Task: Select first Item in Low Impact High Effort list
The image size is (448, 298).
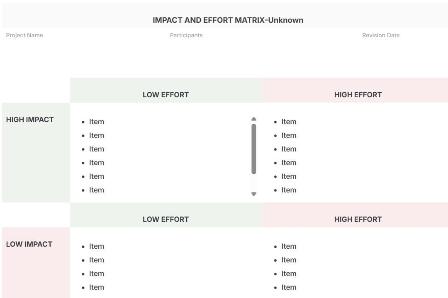Action: point(289,246)
